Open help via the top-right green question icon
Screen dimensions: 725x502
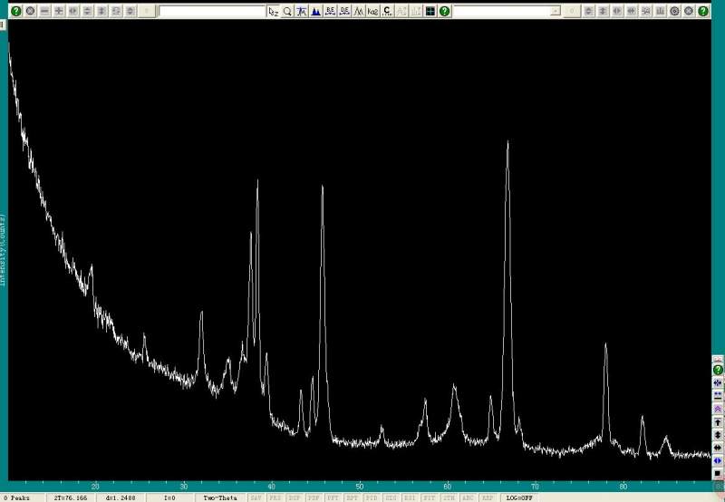(703, 11)
